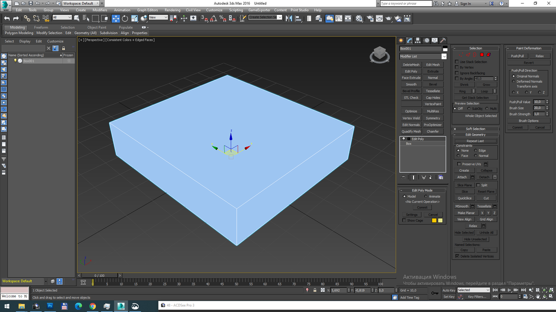Activate the Select and Move tool
Viewport: 556px width, 312px height.
click(x=116, y=18)
